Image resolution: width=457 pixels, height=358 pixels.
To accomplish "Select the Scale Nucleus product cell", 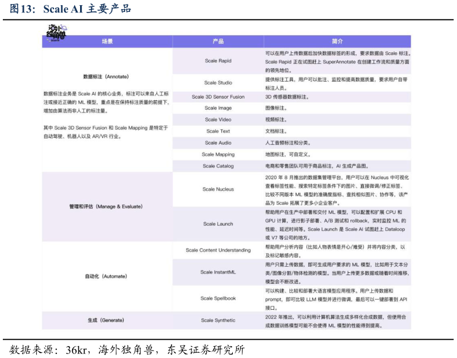I will click(218, 189).
